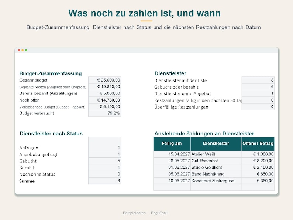The height and width of the screenshot is (220, 293).
Task: Select the Verbleibendes Budget value € 5.190,00
Action: pyautogui.click(x=105, y=107)
